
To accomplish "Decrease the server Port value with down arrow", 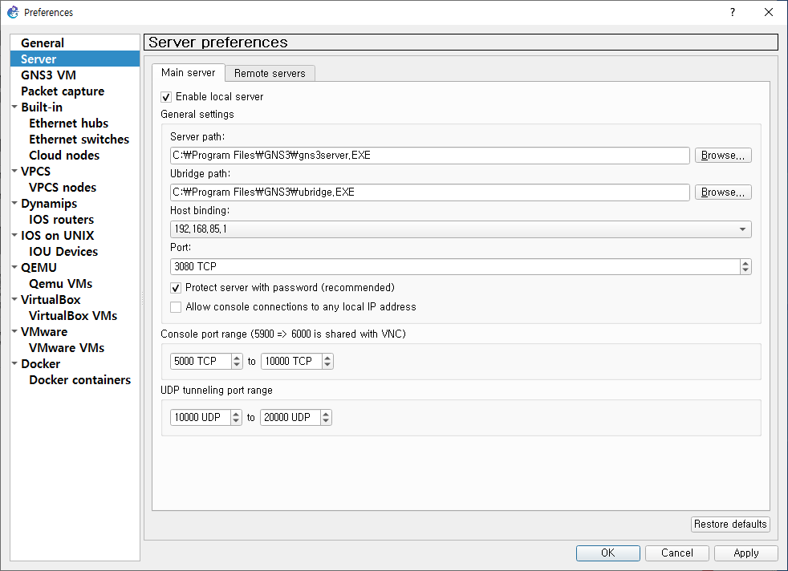I will pos(745,270).
